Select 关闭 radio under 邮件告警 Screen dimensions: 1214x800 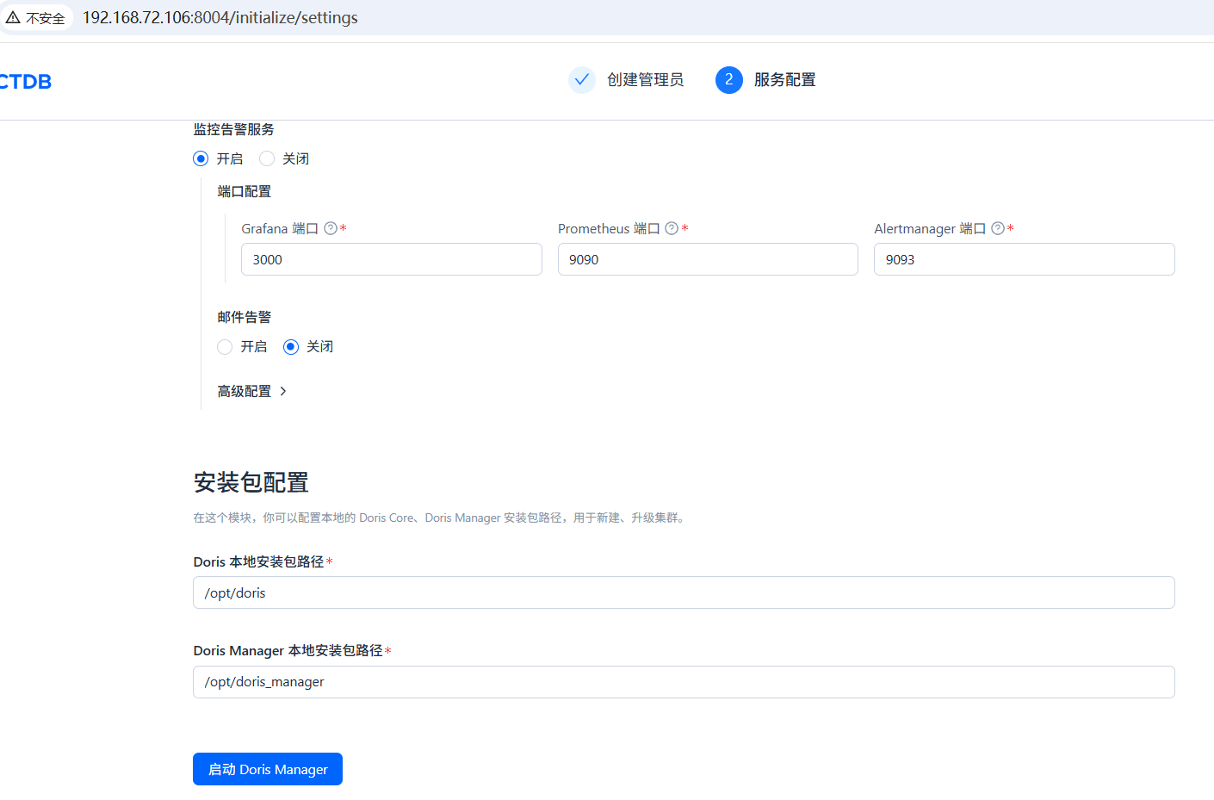coord(291,347)
